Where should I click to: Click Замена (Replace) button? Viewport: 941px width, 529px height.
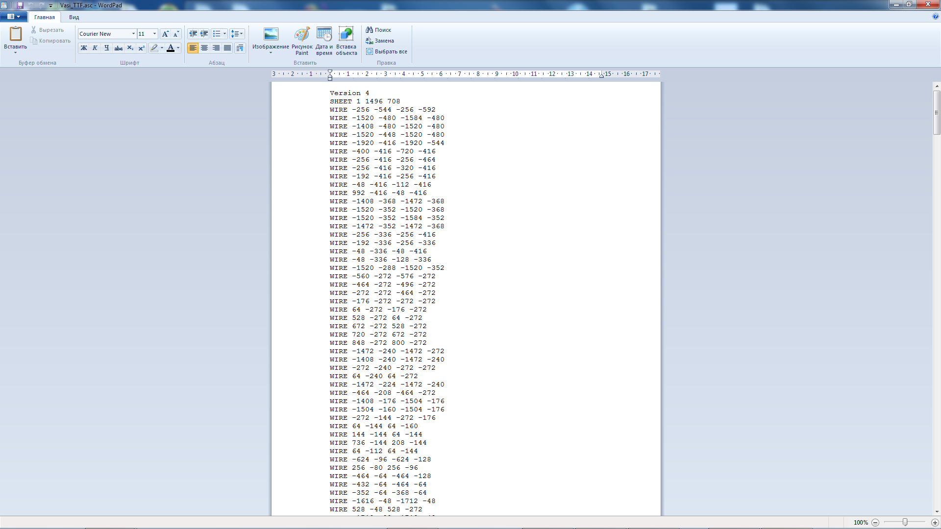[x=380, y=41]
